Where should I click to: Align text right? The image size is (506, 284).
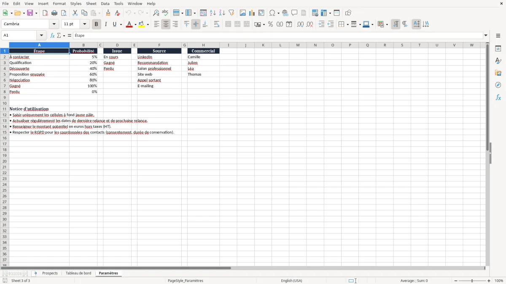pos(175,24)
